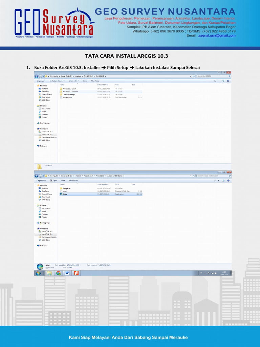Open view options dropdown in Installer window
The width and height of the screenshot is (260, 347).
coord(218,181)
